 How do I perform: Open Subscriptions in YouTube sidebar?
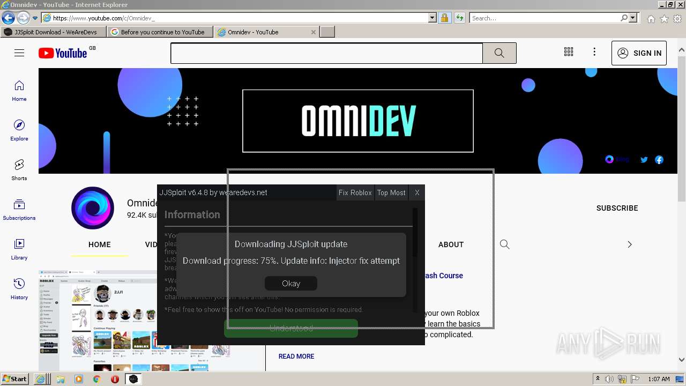pyautogui.click(x=19, y=210)
